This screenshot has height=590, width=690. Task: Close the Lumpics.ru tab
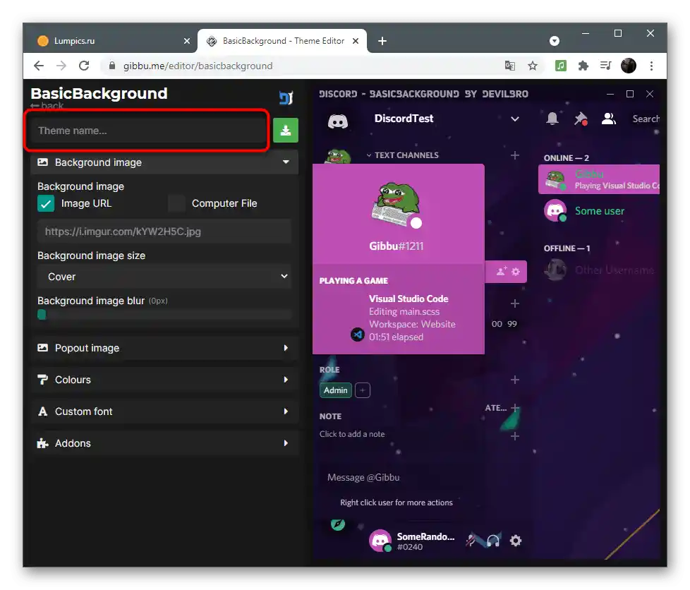[x=186, y=41]
